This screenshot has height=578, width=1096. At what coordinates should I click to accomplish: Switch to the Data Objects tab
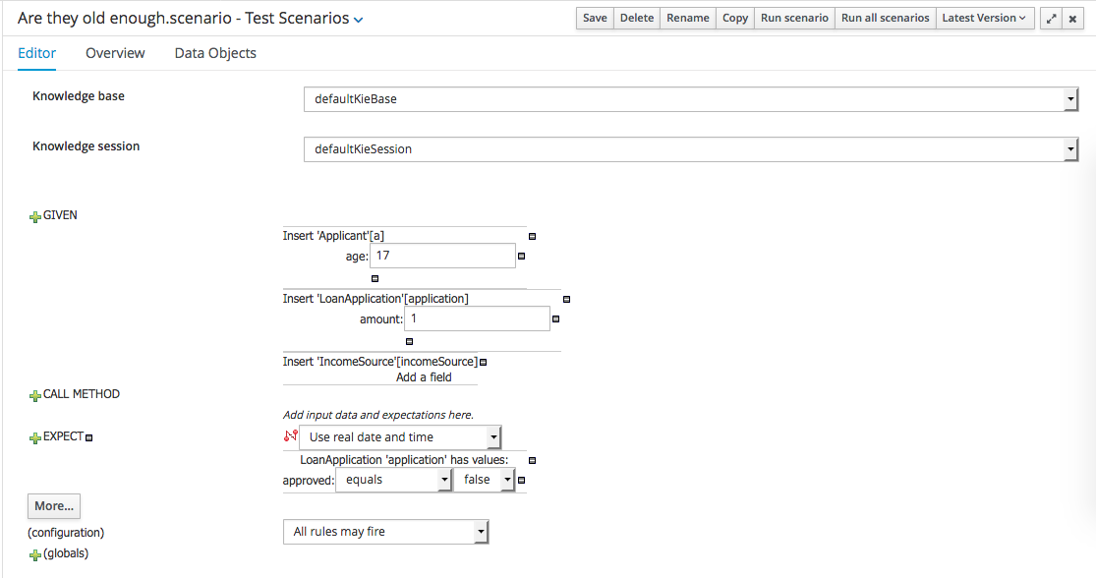(x=215, y=53)
